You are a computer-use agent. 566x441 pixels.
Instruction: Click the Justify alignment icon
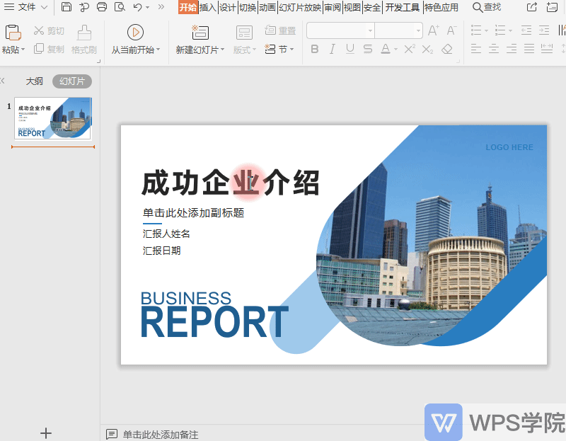(x=529, y=49)
